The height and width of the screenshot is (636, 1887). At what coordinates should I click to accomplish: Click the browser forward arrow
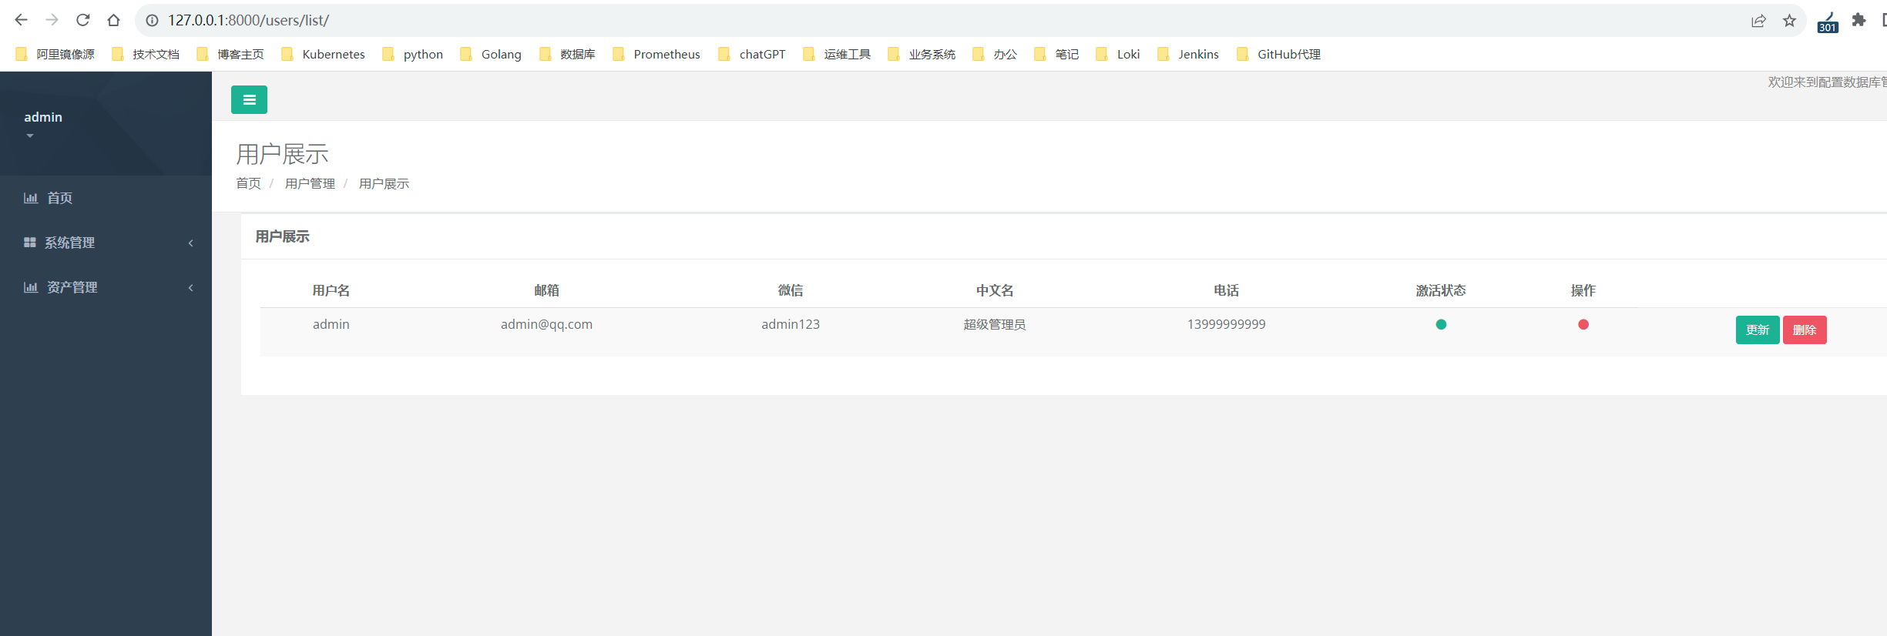pyautogui.click(x=52, y=20)
